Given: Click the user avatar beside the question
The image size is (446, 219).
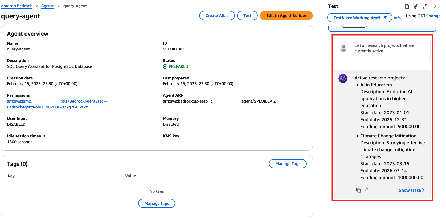Looking at the screenshot, I should (x=343, y=47).
